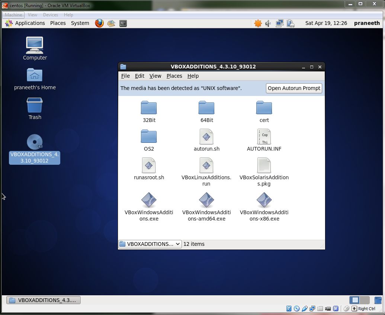385x315 pixels.
Task: Click the mouse integration icon in VirtualBox status bar
Action: click(346, 309)
